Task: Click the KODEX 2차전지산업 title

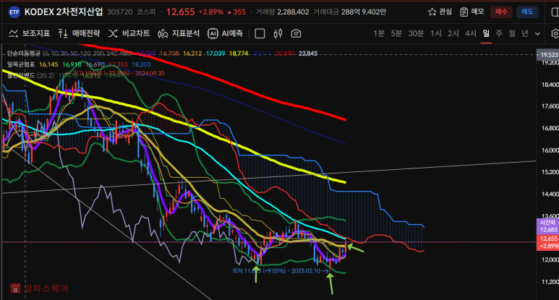Action: (64, 12)
